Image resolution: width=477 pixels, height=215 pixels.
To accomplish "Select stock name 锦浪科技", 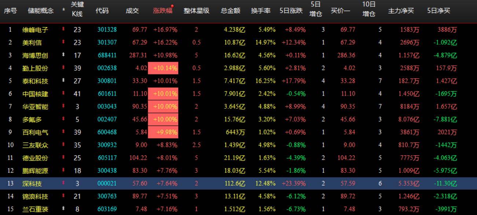I will point(35,196).
